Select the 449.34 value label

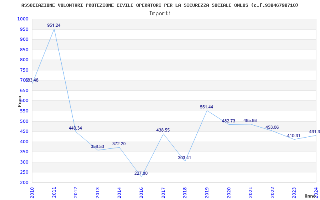76,128
